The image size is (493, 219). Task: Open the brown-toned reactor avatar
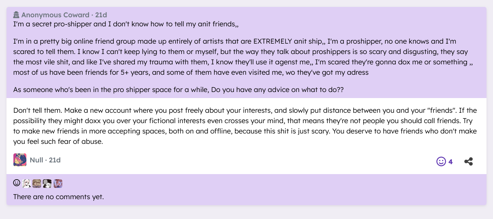[x=37, y=183]
